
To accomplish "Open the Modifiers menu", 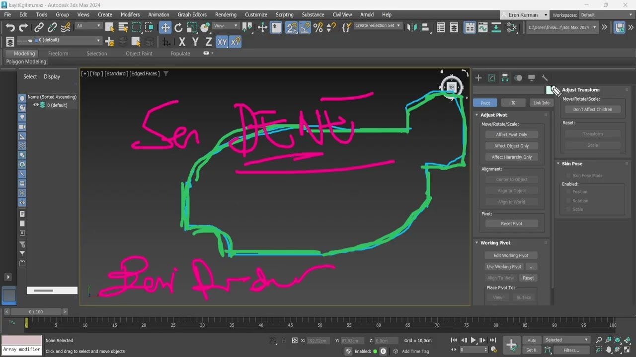I will [x=130, y=15].
